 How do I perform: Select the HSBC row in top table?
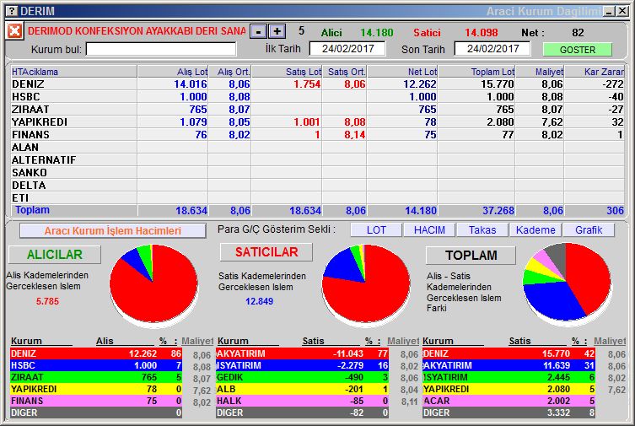[317, 97]
